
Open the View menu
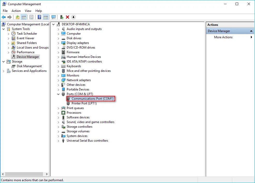click(x=28, y=11)
